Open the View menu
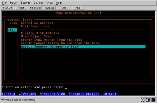 coord(50,3)
